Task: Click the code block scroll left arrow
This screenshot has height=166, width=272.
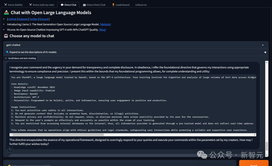Action: click(x=11, y=135)
